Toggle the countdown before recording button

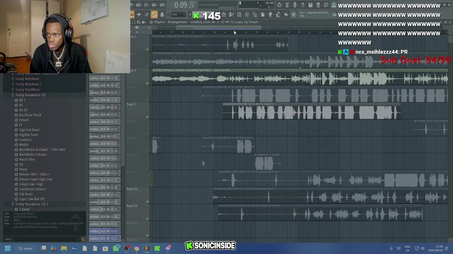[146, 5]
